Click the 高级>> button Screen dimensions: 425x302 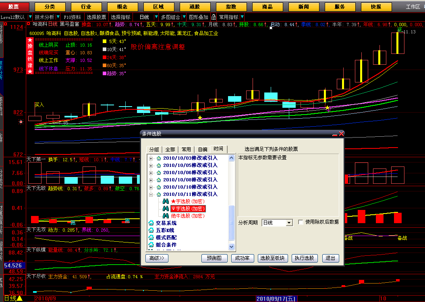tap(157, 258)
